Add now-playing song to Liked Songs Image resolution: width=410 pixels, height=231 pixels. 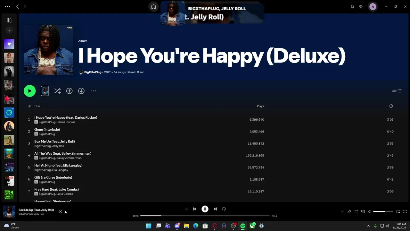(60, 211)
